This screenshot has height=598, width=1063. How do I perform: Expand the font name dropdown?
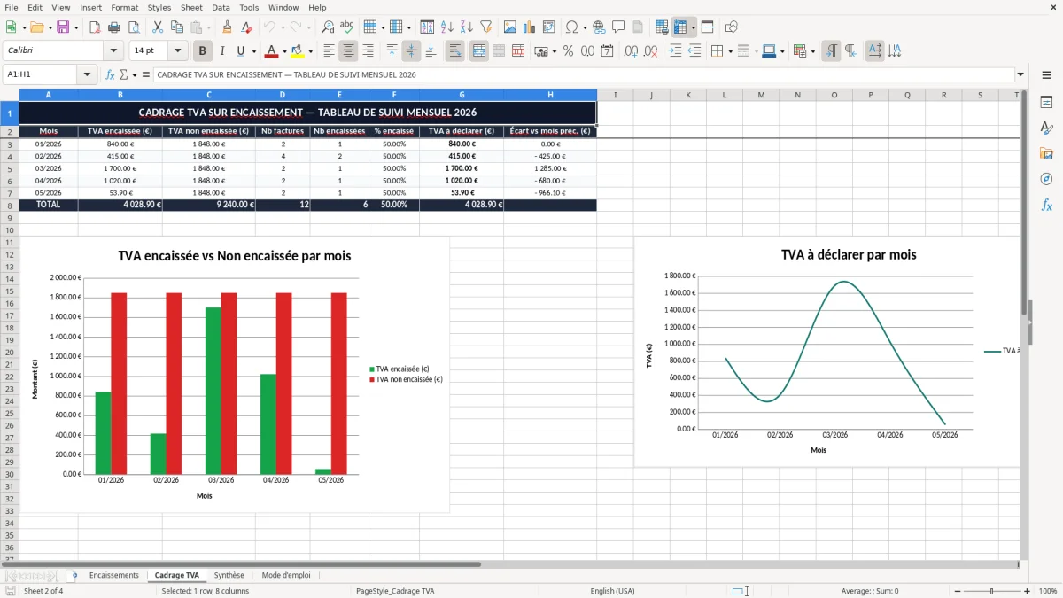coord(113,51)
